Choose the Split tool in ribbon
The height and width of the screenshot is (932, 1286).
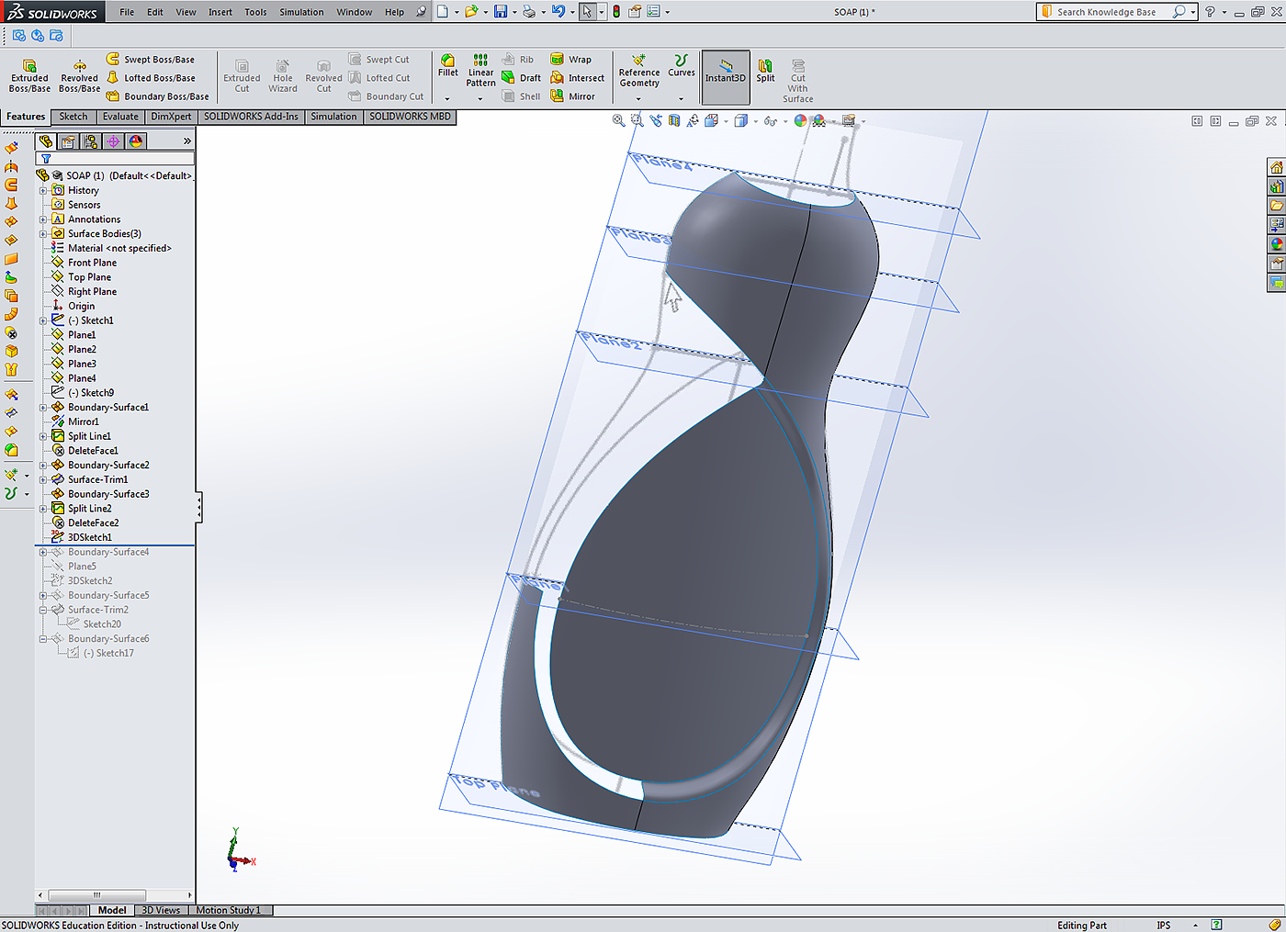click(x=765, y=71)
